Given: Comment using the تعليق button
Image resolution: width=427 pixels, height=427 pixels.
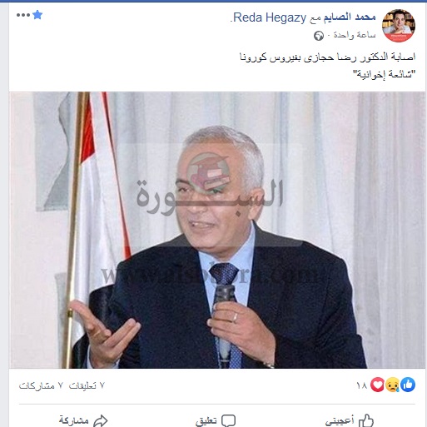Looking at the screenshot, I should coord(216,420).
